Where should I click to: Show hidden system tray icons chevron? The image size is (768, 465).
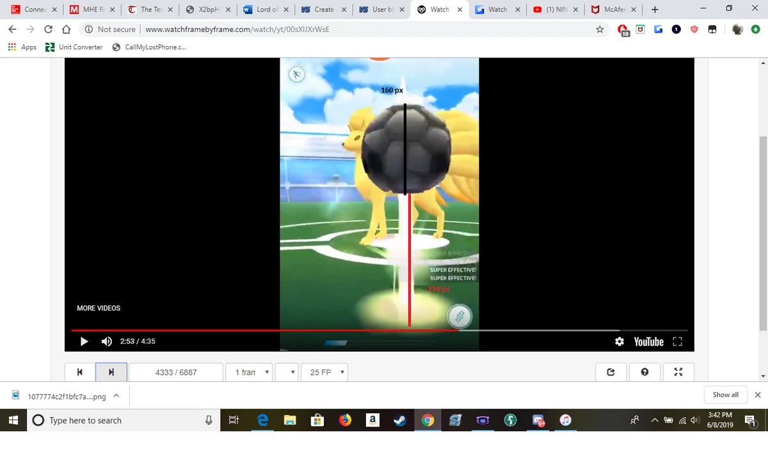(x=655, y=420)
